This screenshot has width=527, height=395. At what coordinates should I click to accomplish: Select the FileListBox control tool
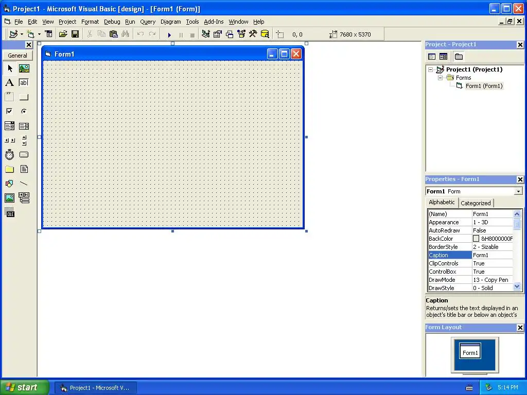pos(24,169)
